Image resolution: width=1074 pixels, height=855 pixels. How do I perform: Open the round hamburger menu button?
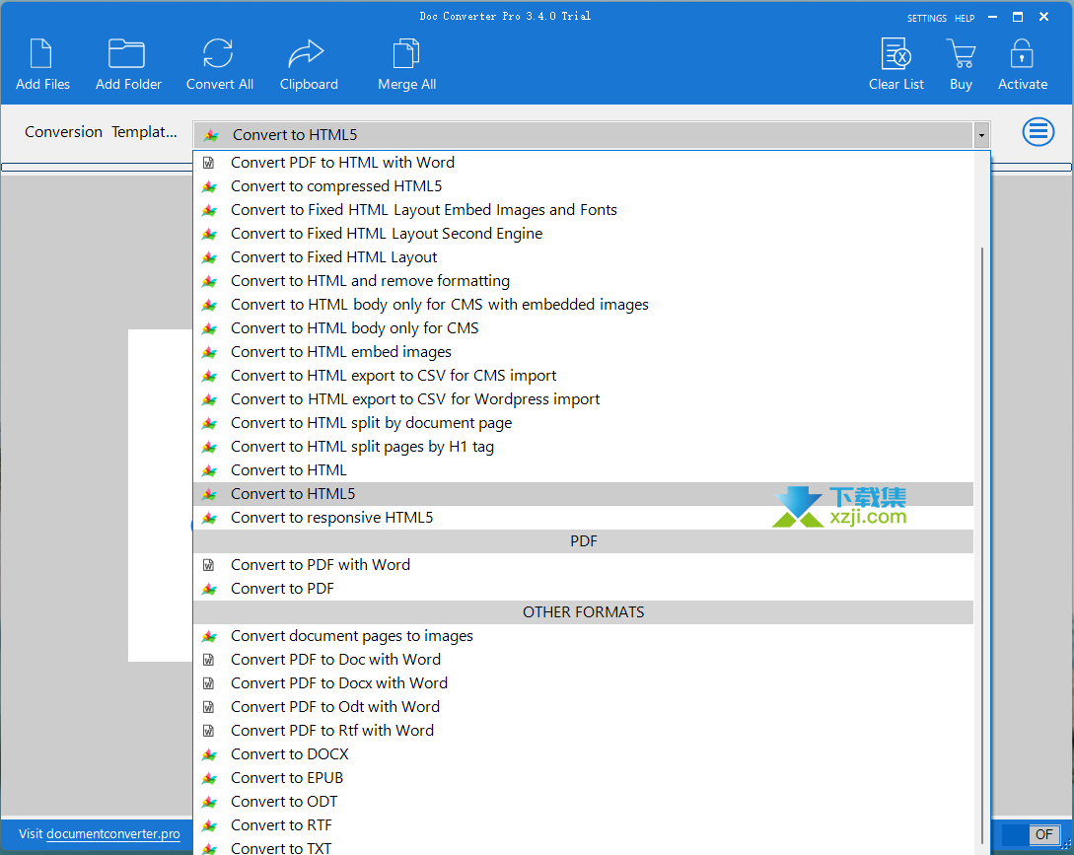(x=1038, y=131)
